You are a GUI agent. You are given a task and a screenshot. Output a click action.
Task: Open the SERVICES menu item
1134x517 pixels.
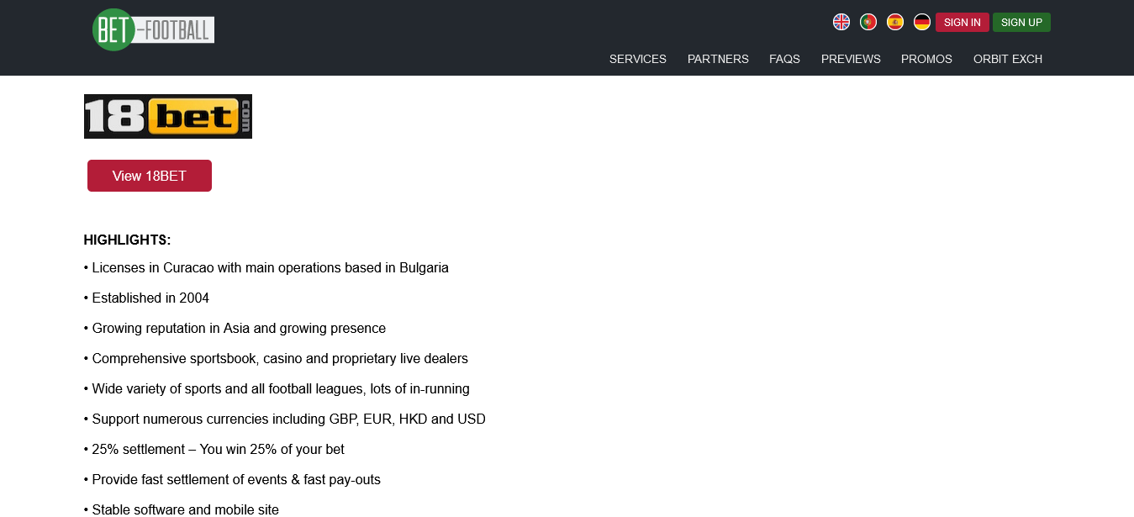[638, 59]
